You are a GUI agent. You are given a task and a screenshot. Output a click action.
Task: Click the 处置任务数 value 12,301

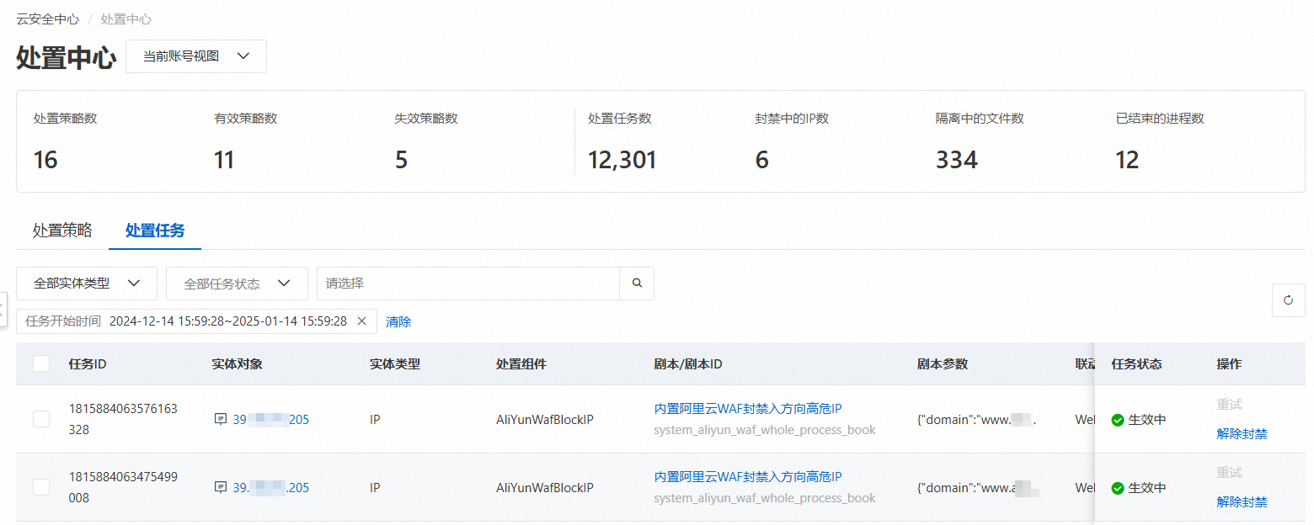[622, 160]
